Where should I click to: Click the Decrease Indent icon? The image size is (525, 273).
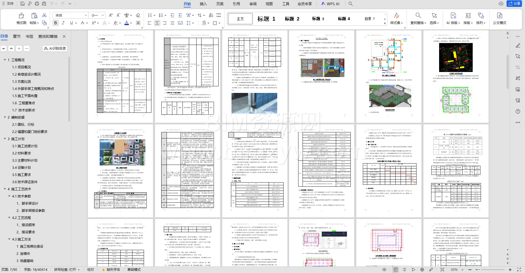[x=172, y=15]
